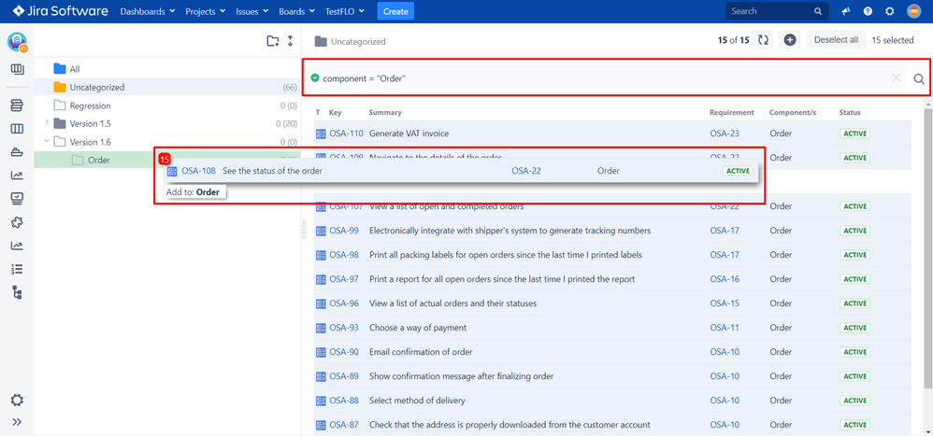
Task: Click the refresh issues icon
Action: 763,40
